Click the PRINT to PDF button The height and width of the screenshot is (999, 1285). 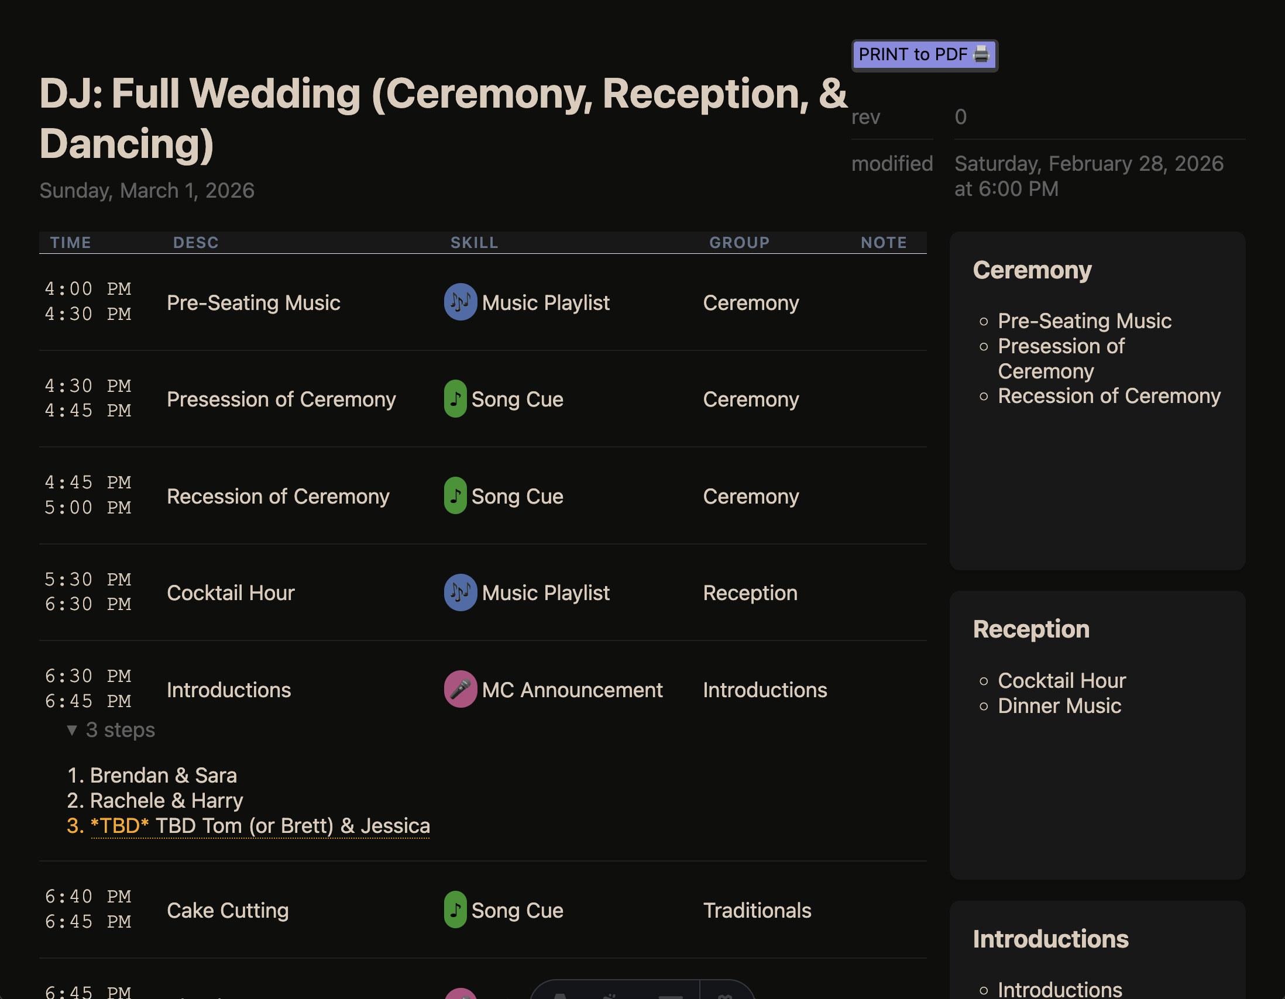[x=925, y=54]
